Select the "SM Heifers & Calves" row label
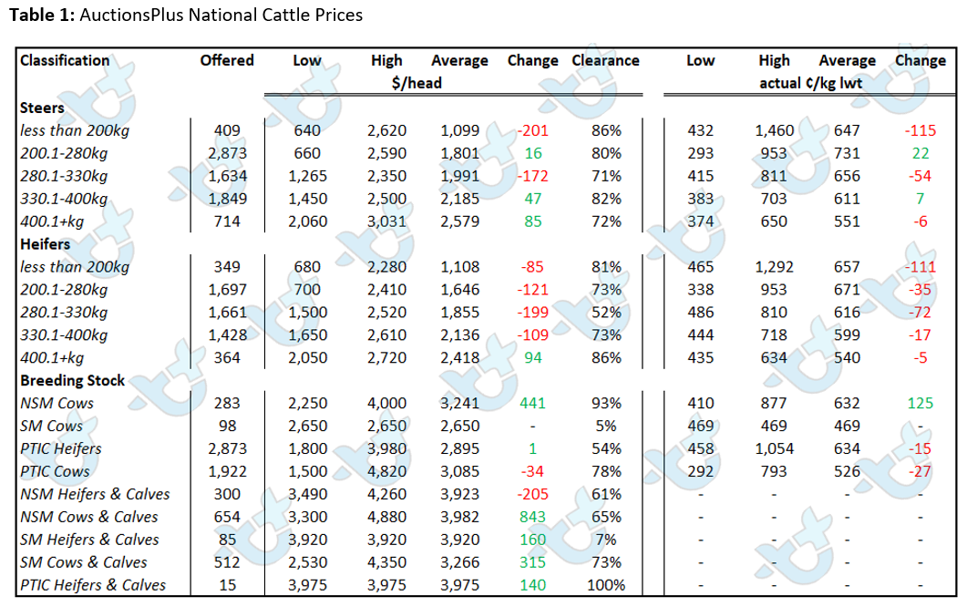Screen dimensions: 967x607 (89, 540)
